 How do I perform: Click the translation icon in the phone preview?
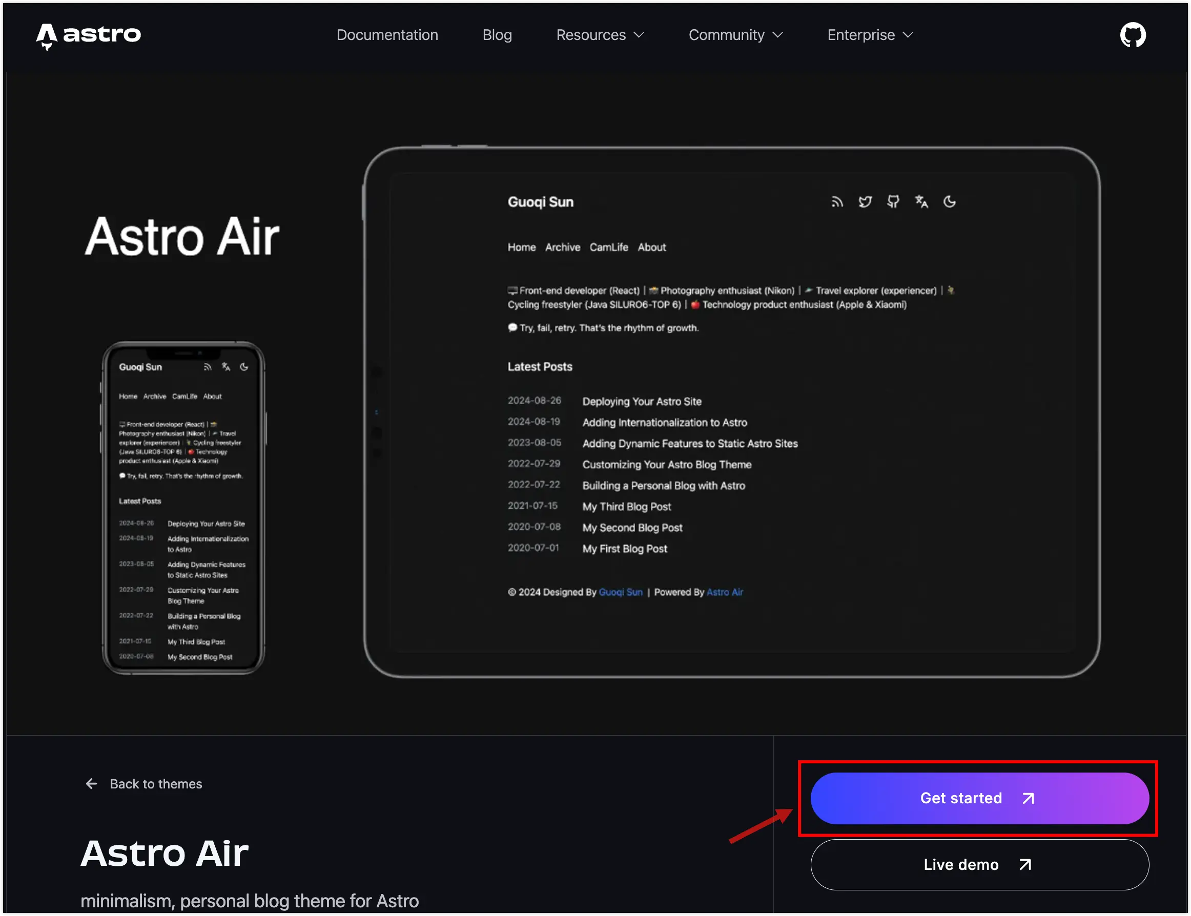coord(226,366)
